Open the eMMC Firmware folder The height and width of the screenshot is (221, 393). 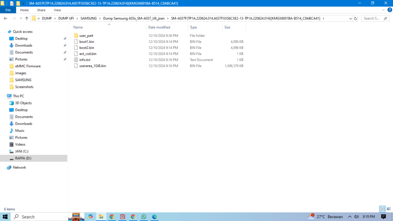(28, 66)
